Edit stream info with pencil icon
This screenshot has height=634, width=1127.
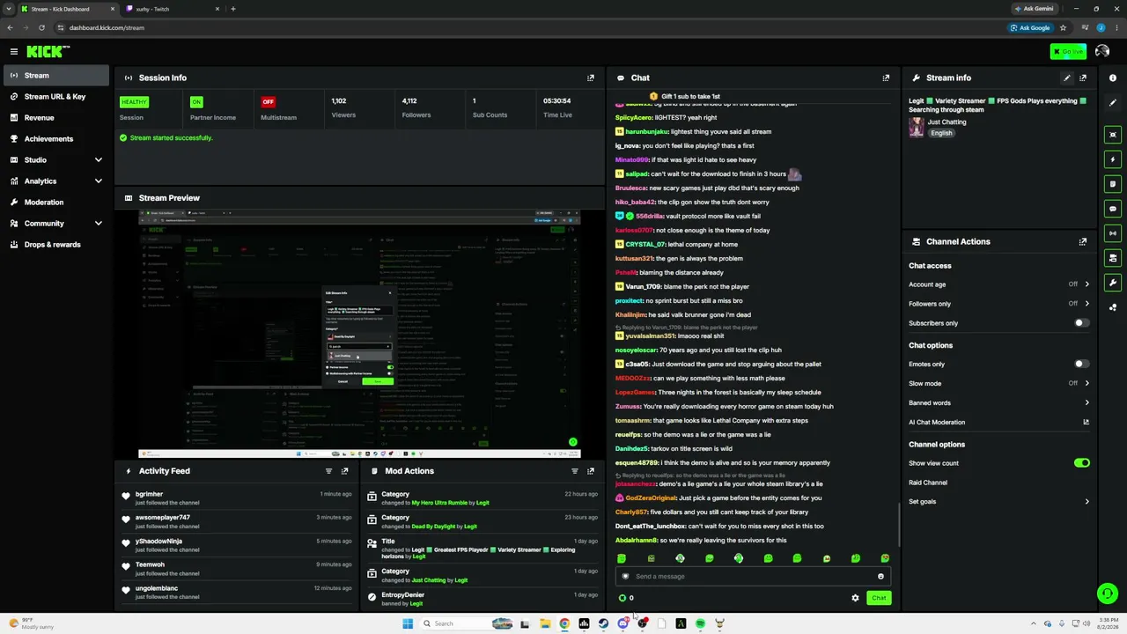(1067, 77)
